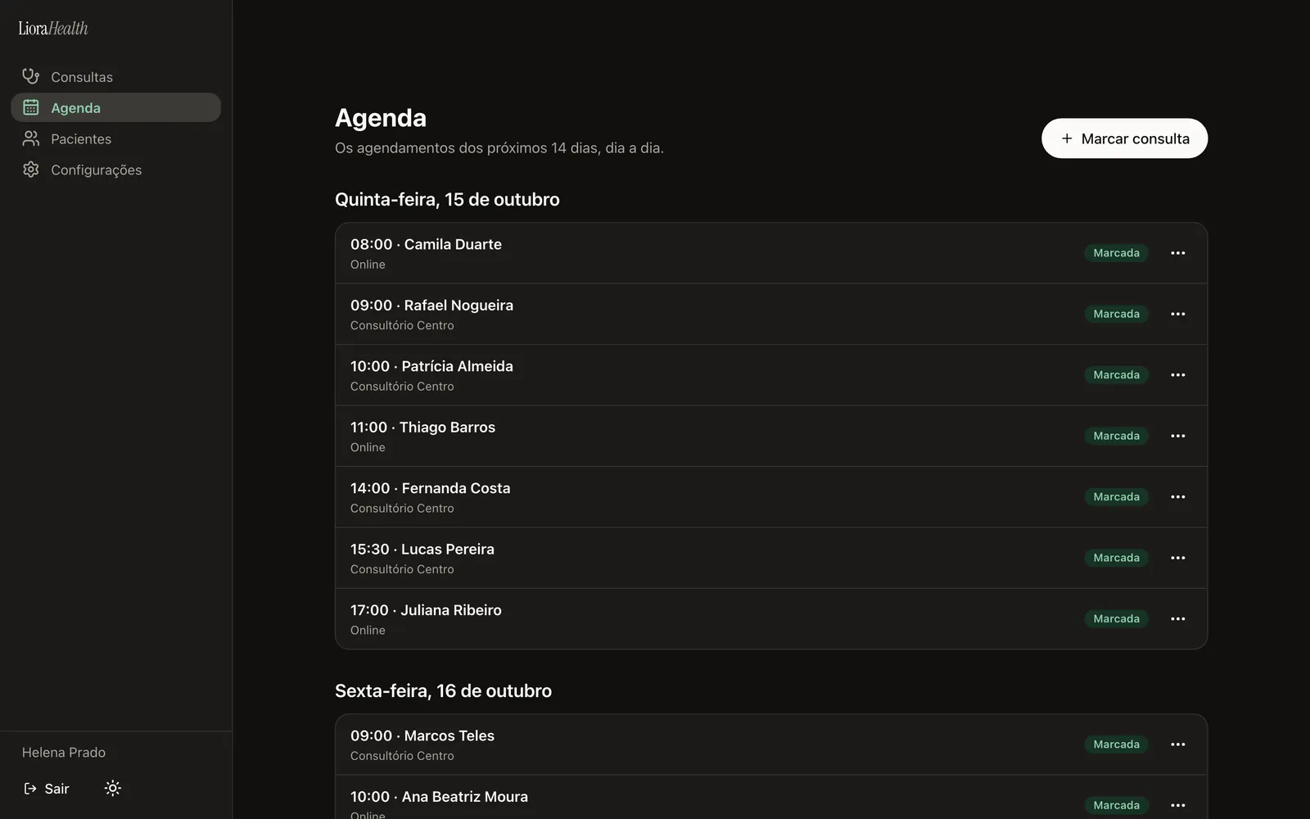Click the 'Sexta-feira, 16 de outubro' heading
Viewport: 1310px width, 819px height.
443,691
